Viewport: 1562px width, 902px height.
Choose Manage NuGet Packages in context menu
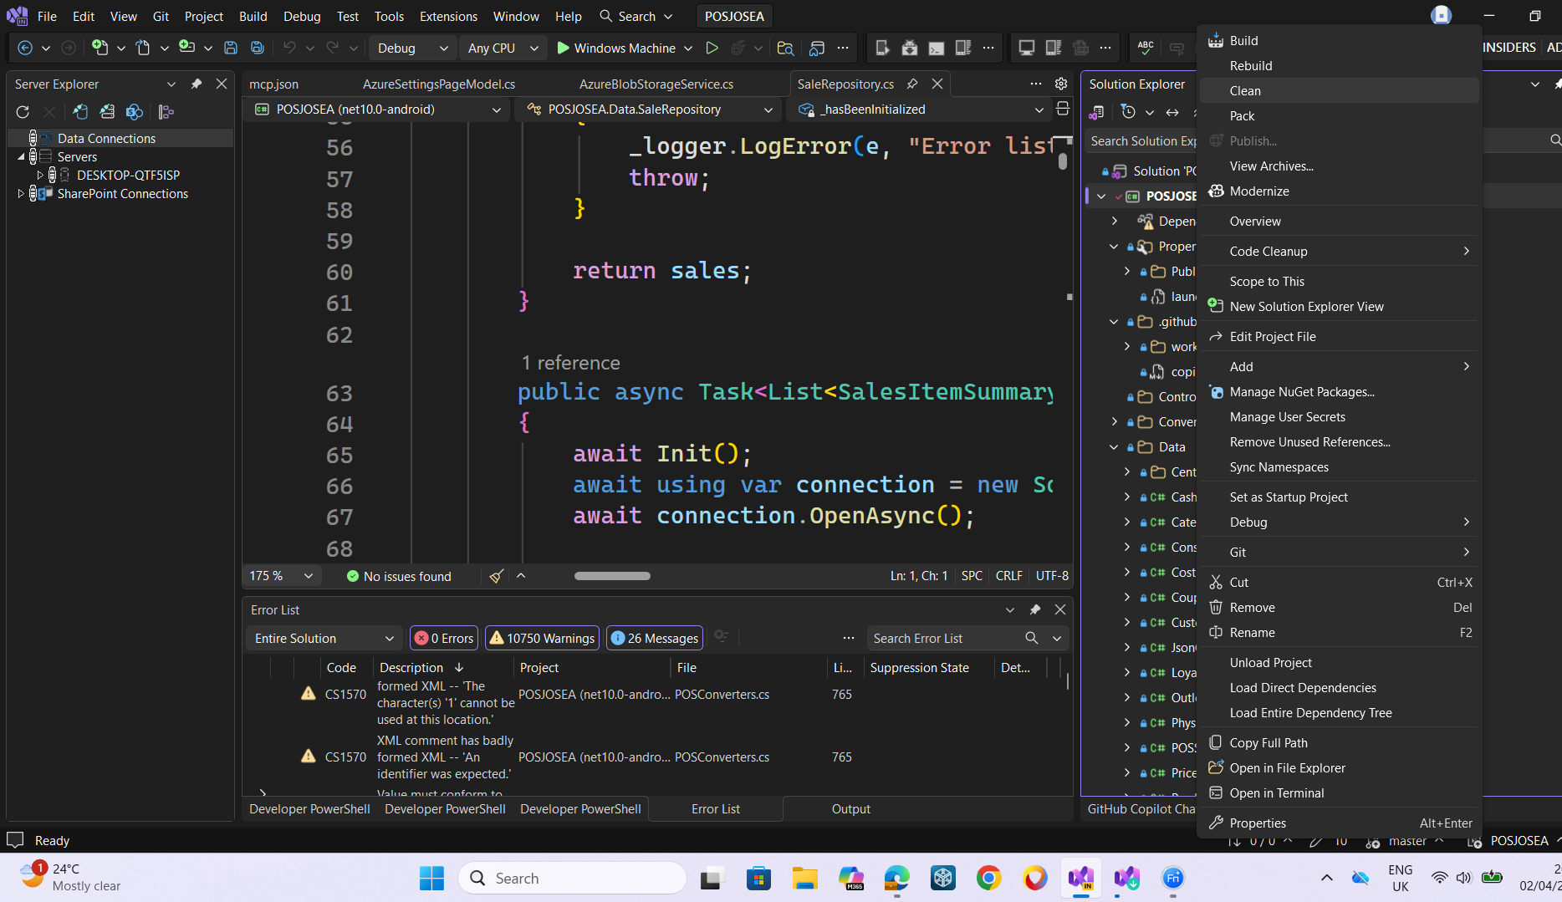click(x=1301, y=391)
